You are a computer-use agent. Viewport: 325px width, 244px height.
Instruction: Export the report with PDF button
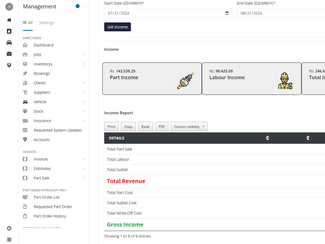pyautogui.click(x=162, y=127)
